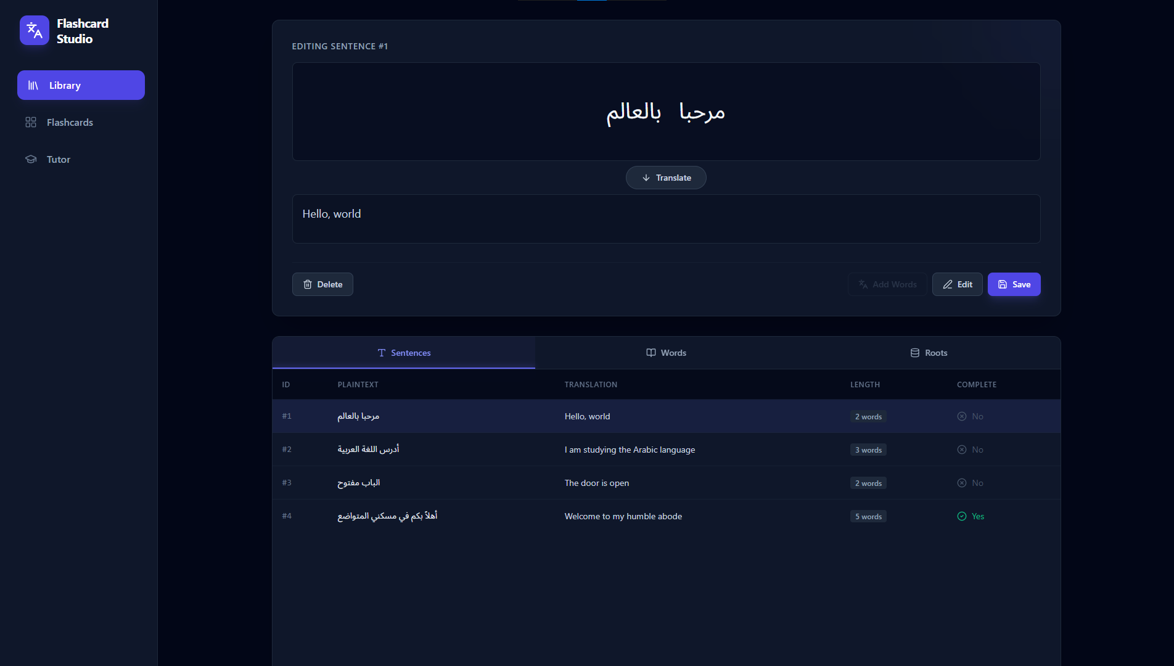This screenshot has width=1174, height=666.
Task: Click the '2 words' badge in the 'Hello, world' row
Action: [x=868, y=416]
